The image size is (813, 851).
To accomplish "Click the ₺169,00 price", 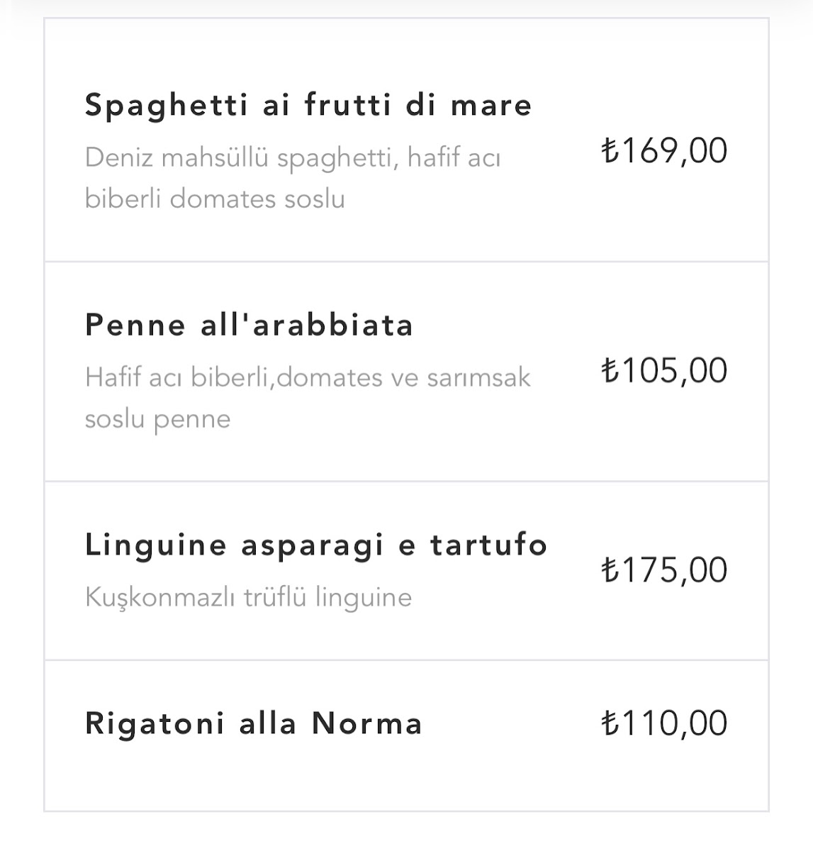I will [664, 151].
